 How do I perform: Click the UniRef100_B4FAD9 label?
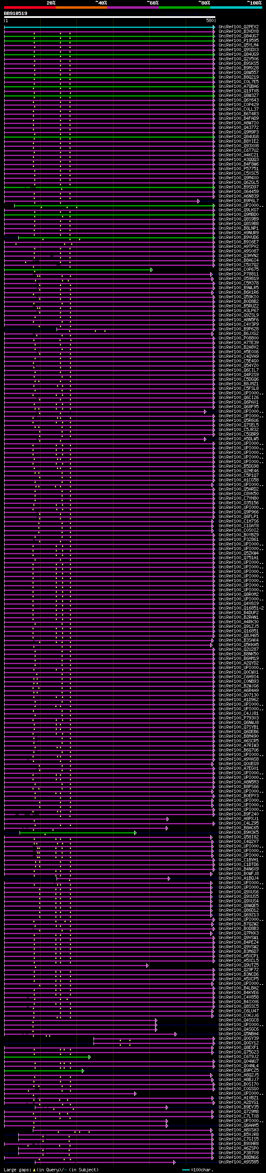(x=239, y=119)
